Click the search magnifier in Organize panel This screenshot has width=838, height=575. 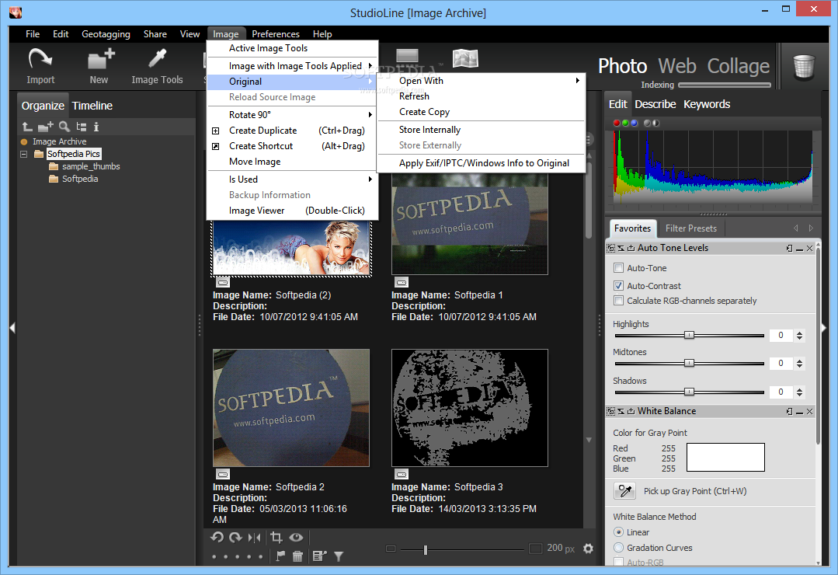[x=64, y=127]
